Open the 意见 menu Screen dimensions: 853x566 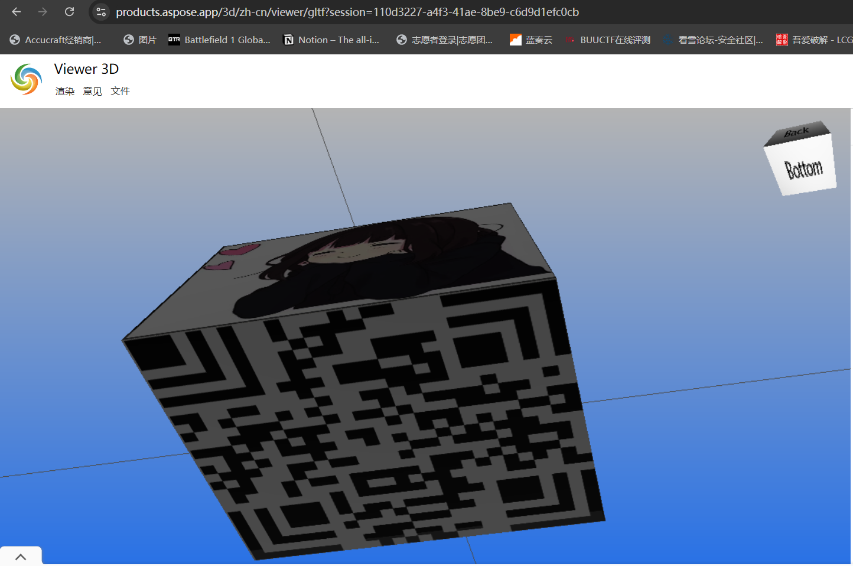click(92, 91)
